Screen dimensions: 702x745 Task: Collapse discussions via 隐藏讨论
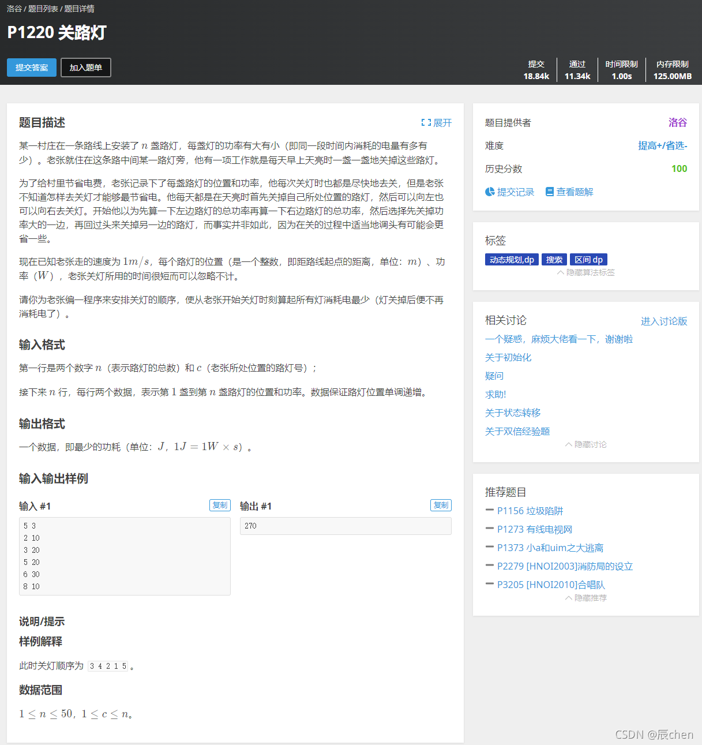click(586, 444)
